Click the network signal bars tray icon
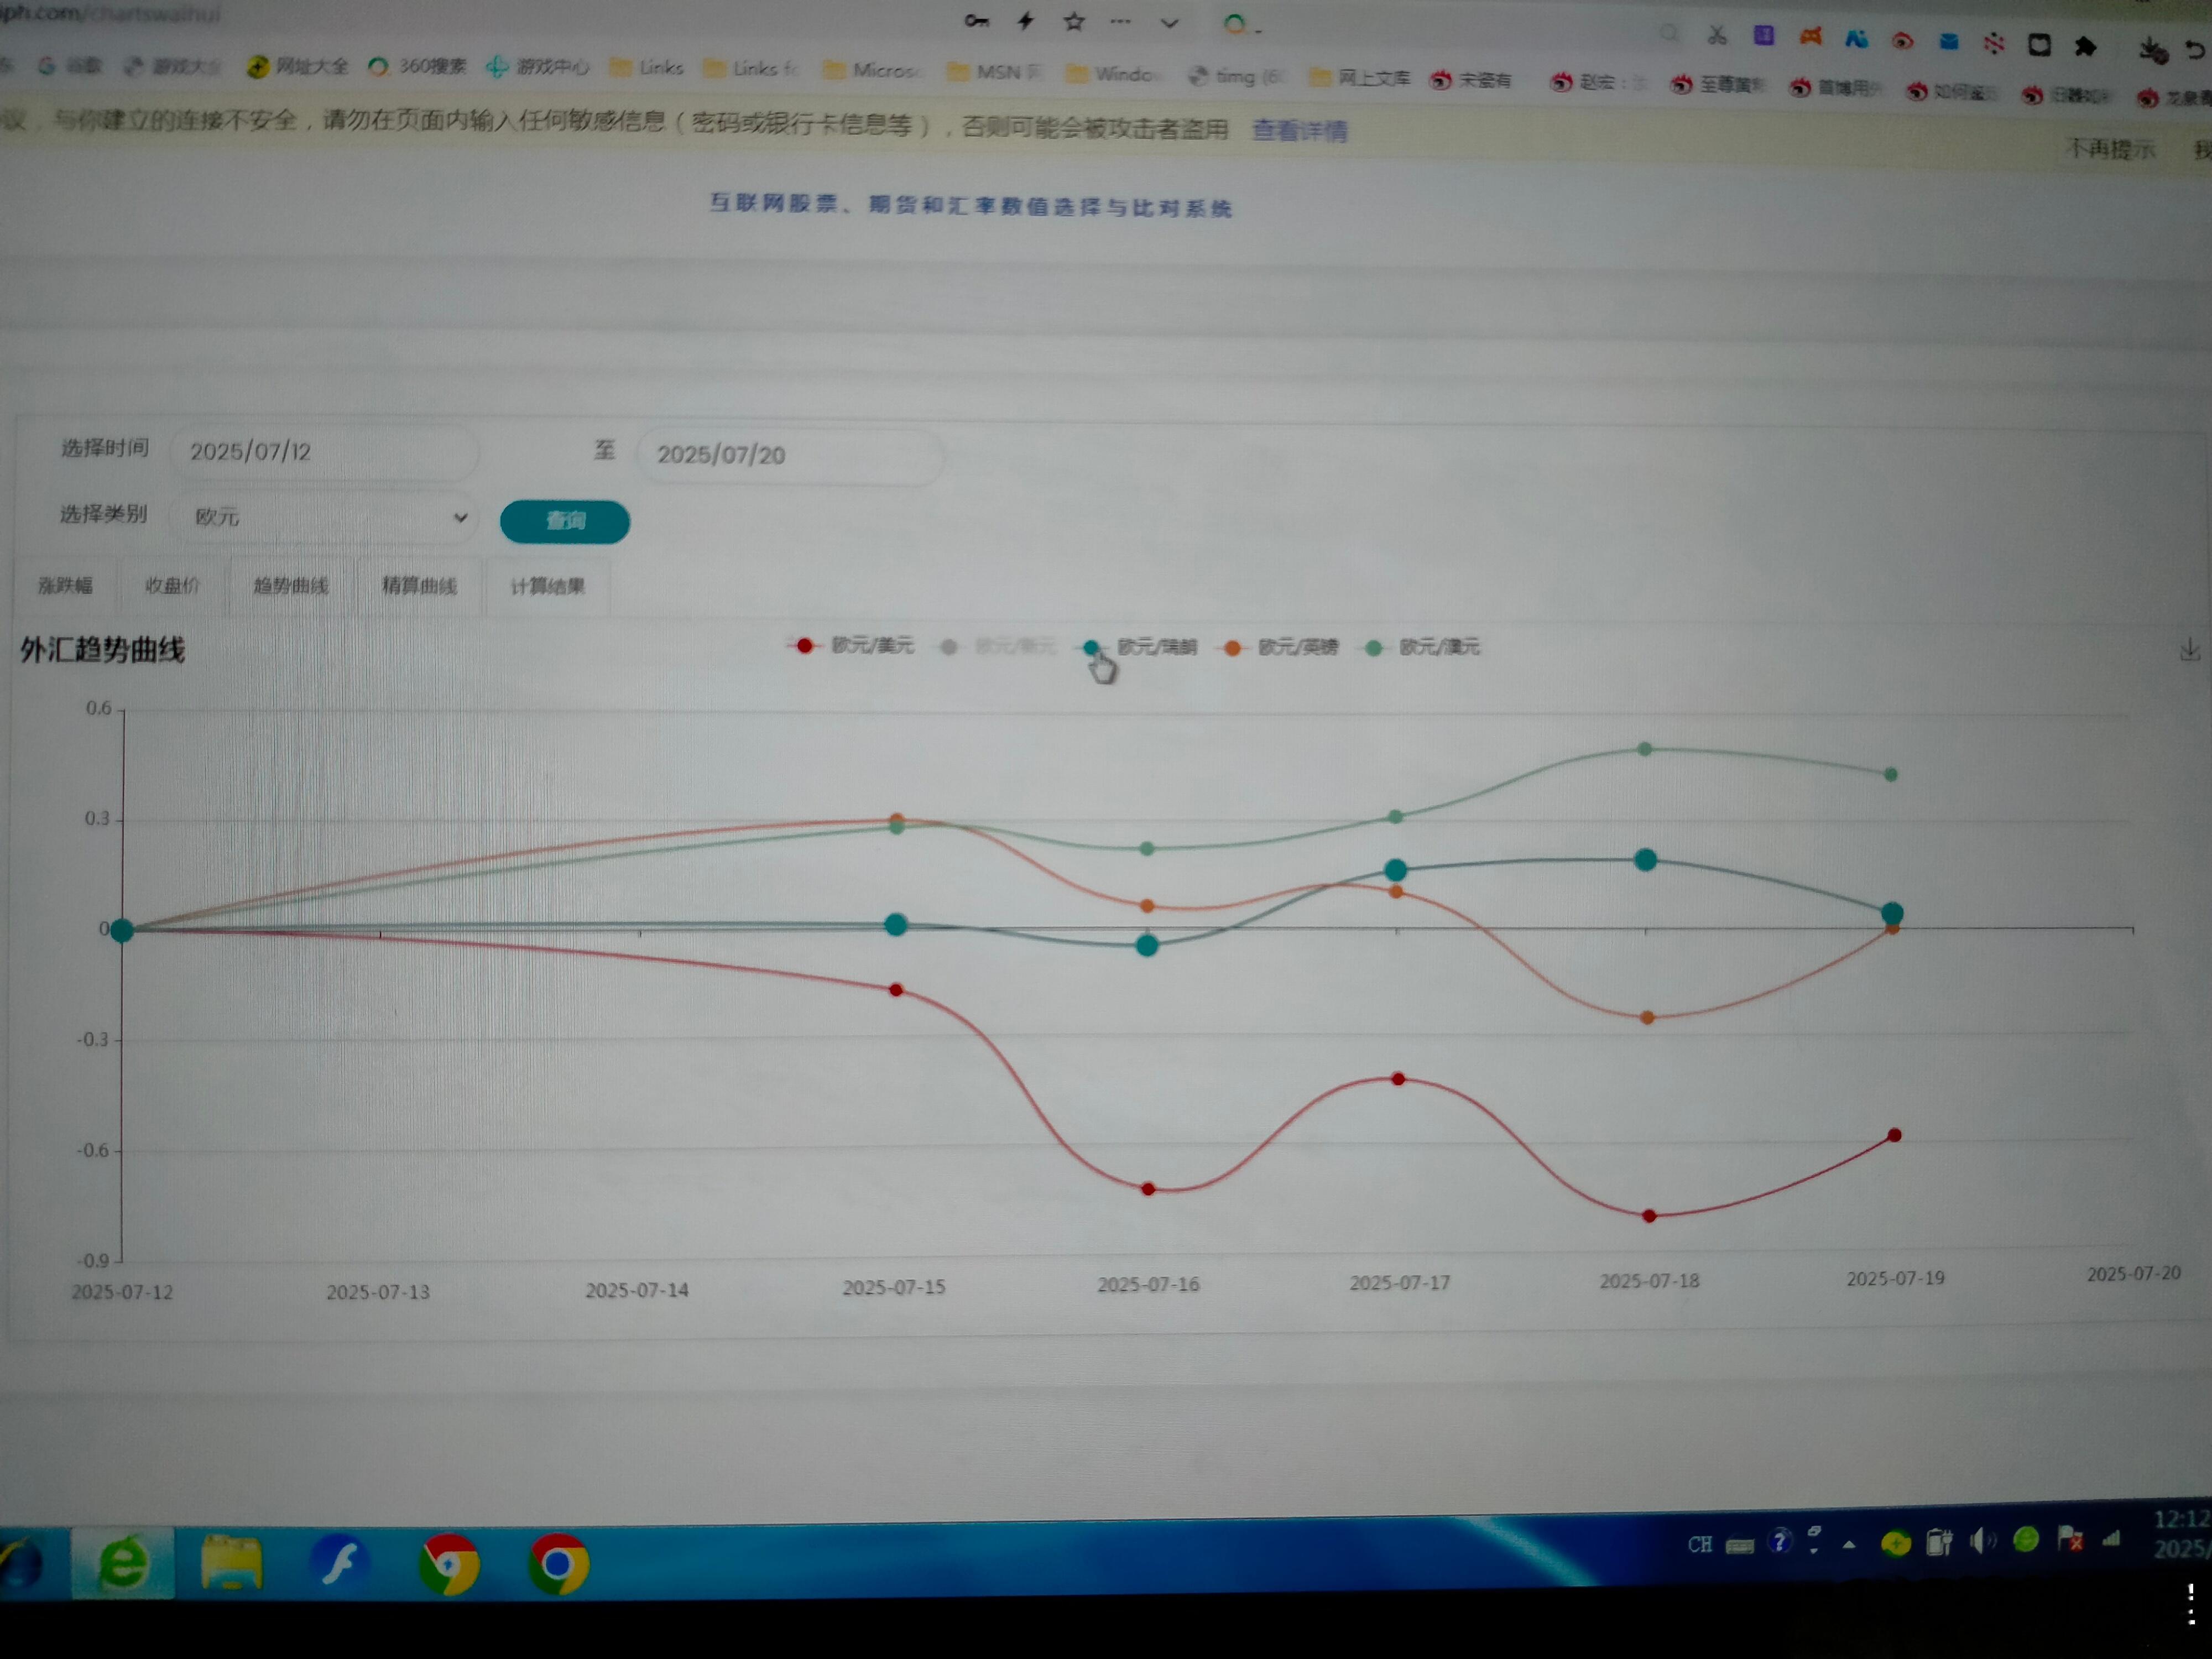2212x1659 pixels. [2112, 1539]
